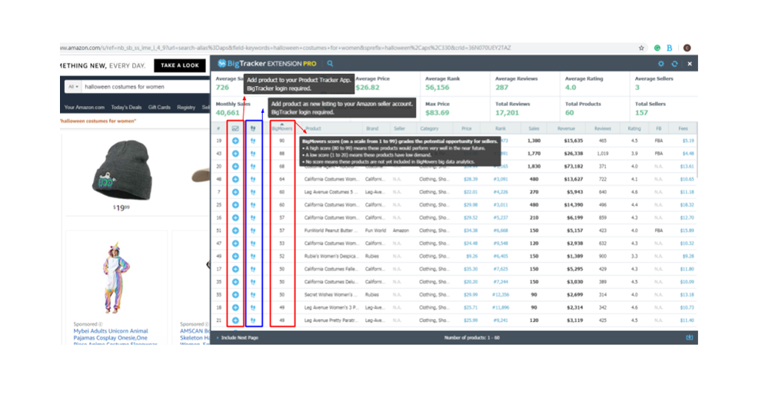
Task: Click the Amazon search field with halloween costumes
Action: click(x=145, y=87)
